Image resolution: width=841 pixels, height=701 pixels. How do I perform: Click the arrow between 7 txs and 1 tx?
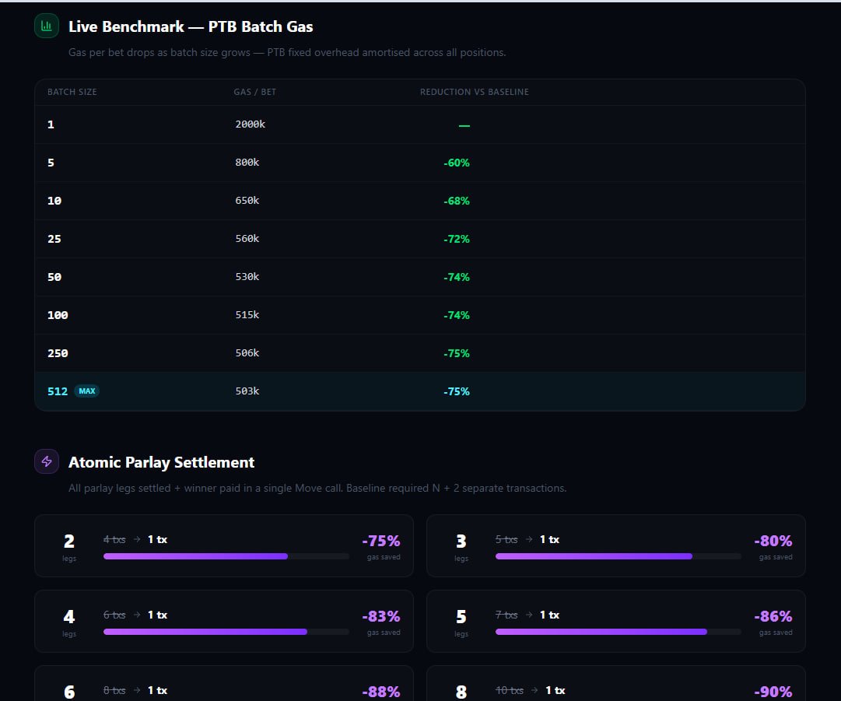(529, 615)
